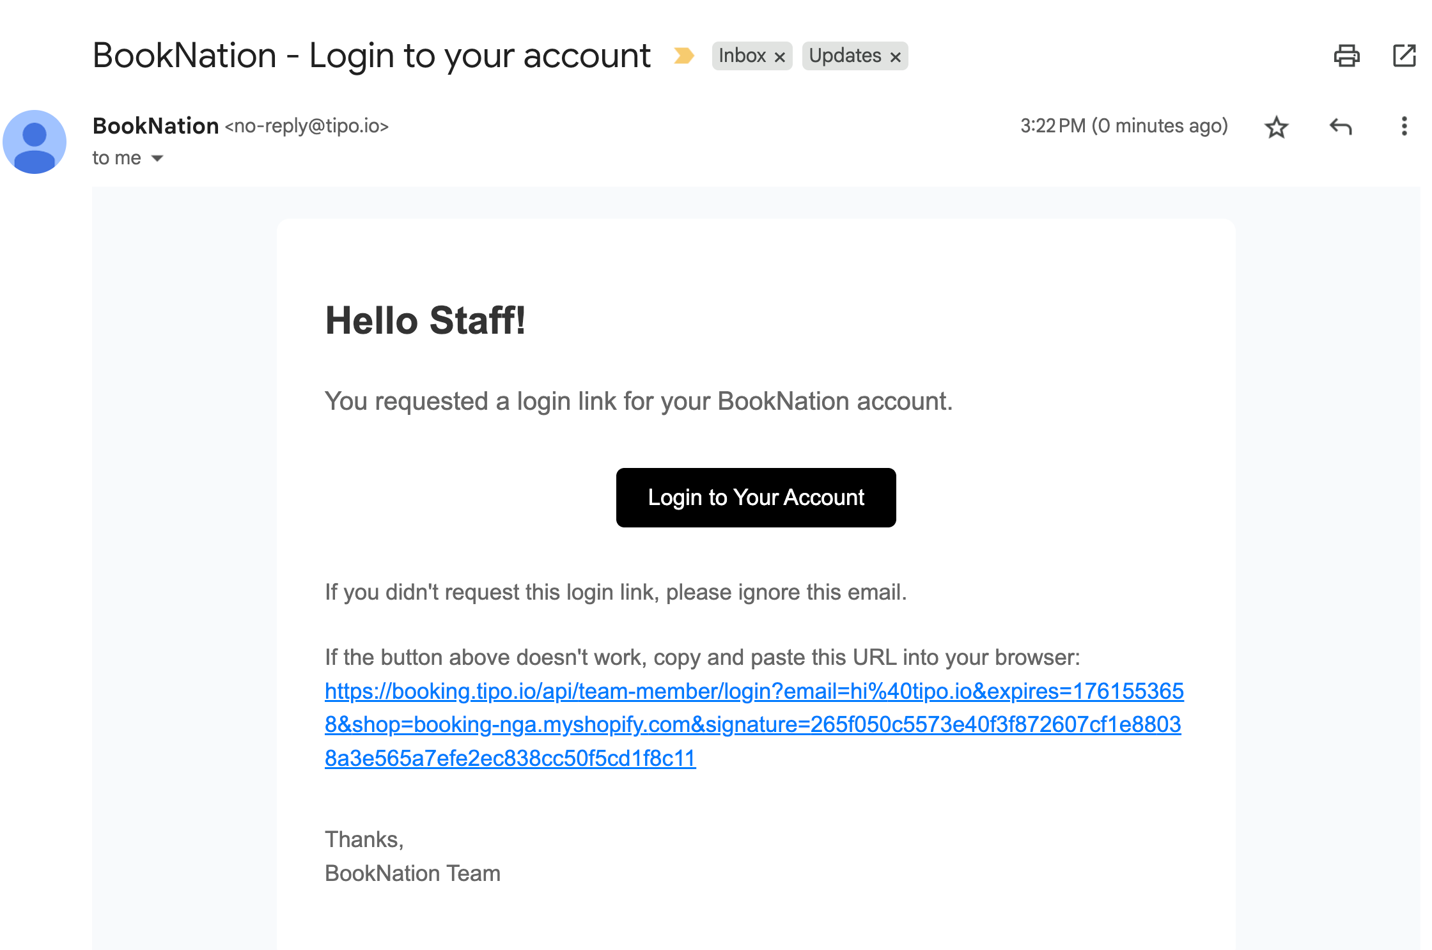Reply using the arrow icon
This screenshot has height=950, width=1432.
[1341, 127]
